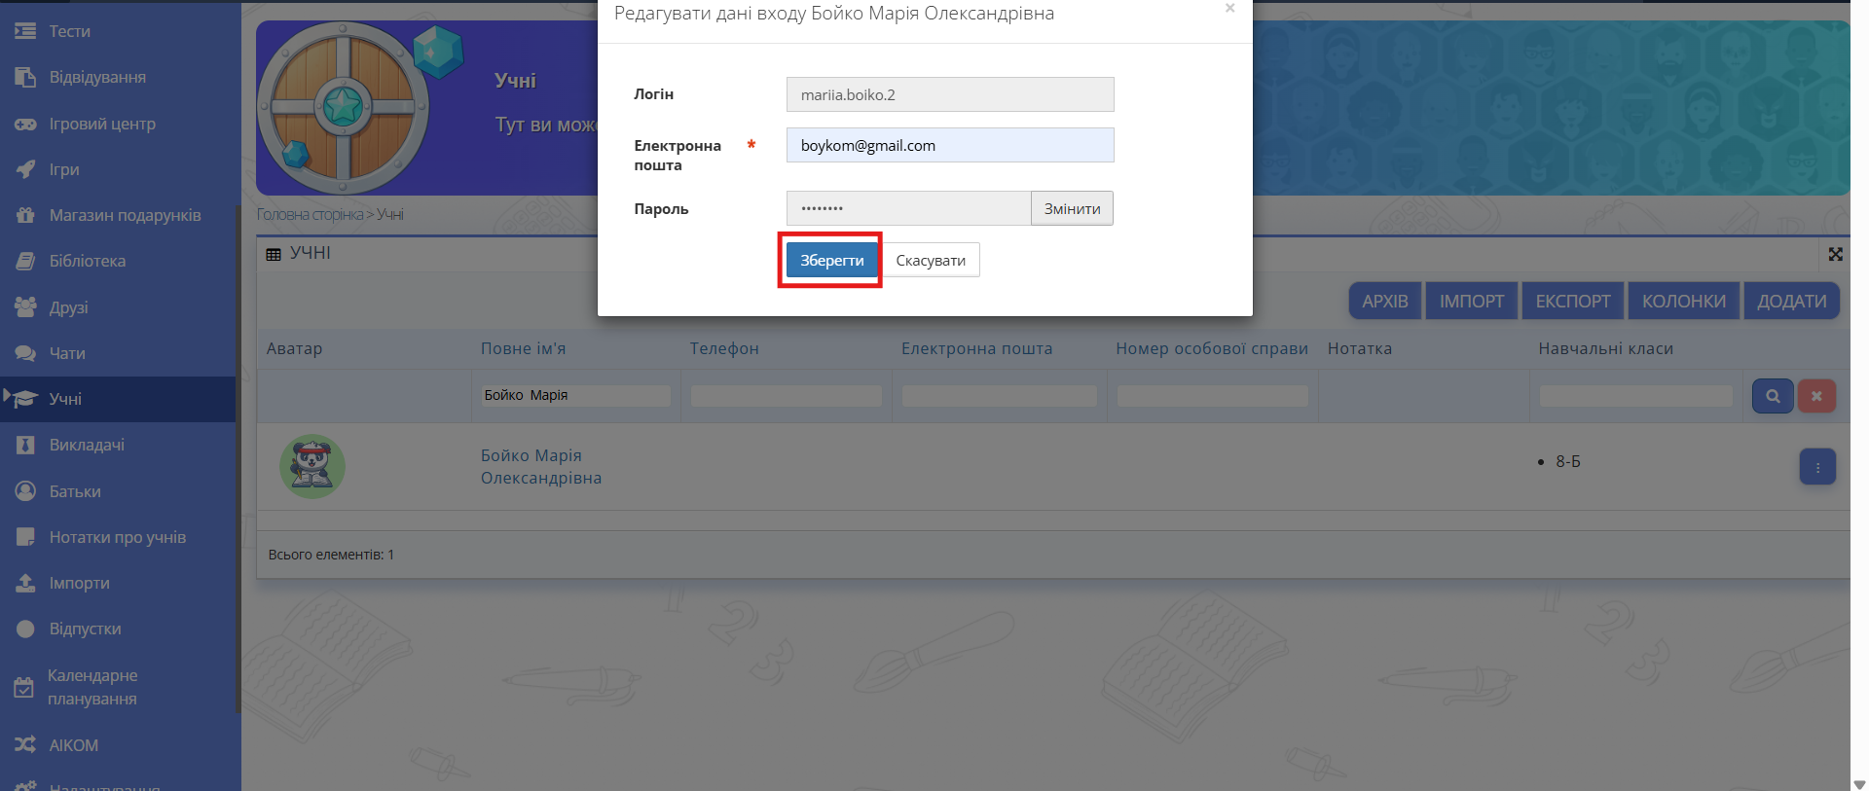
Task: Open Календарне планування in the sidebar
Action: coord(92,687)
